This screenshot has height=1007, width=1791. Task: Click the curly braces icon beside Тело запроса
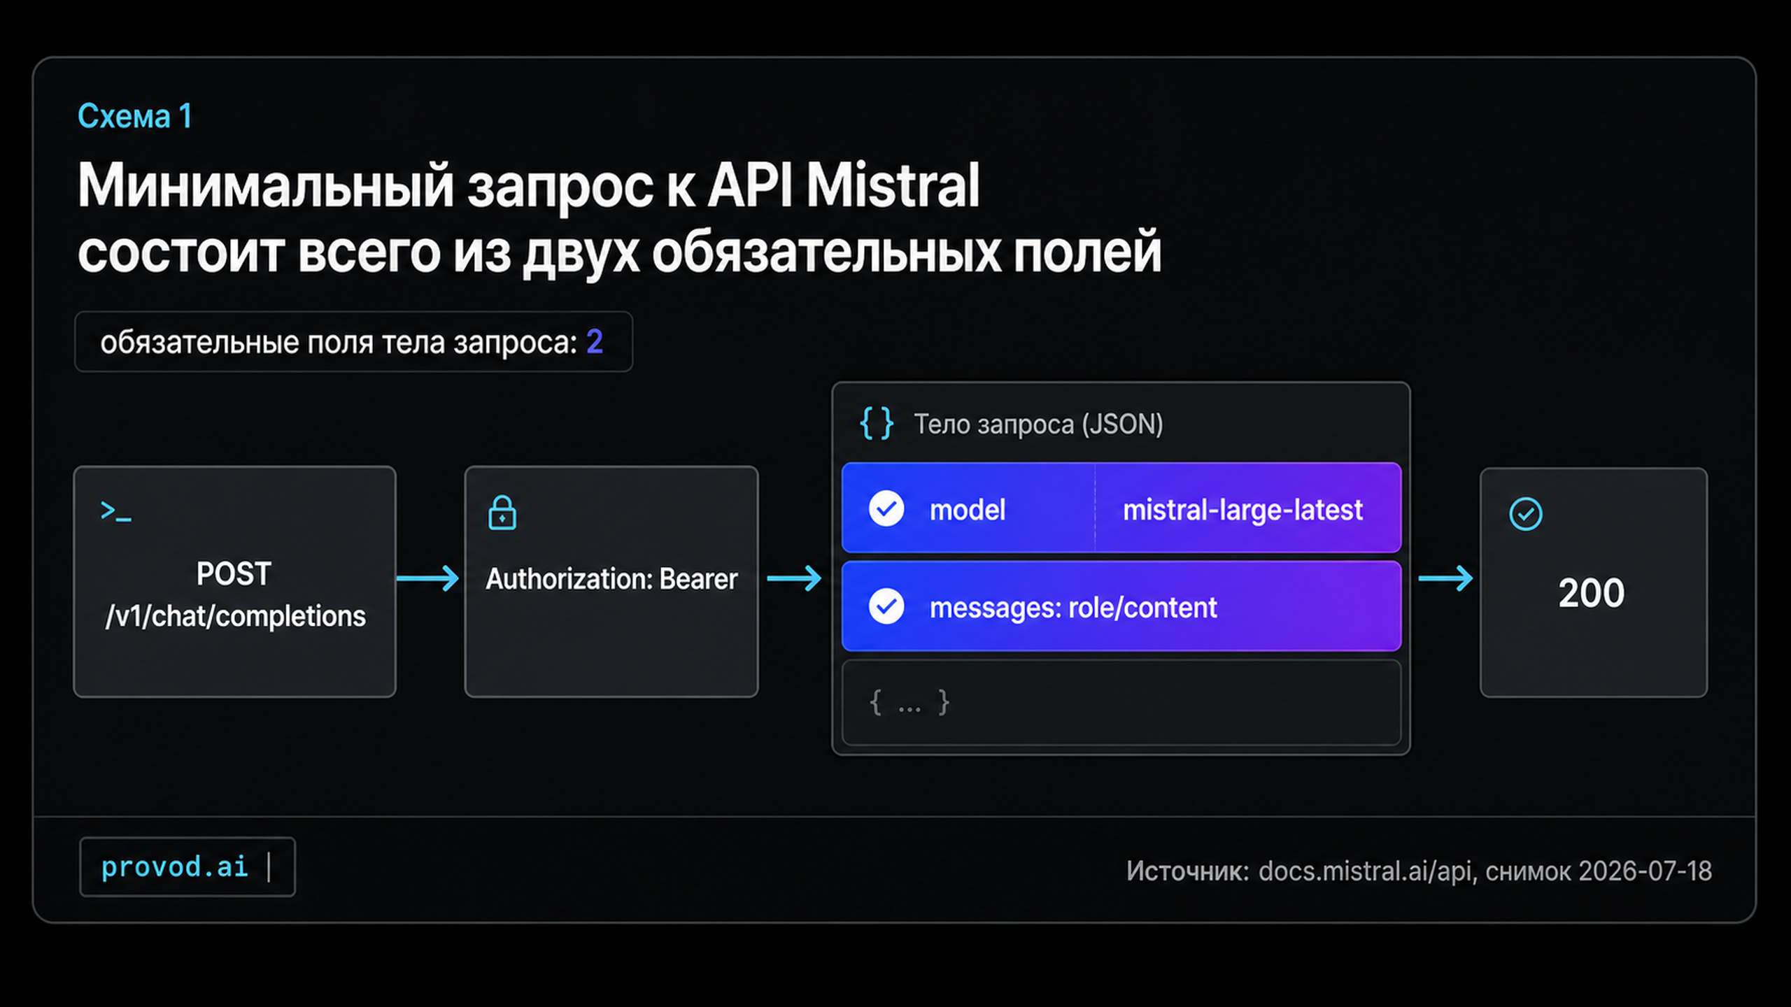click(x=876, y=423)
